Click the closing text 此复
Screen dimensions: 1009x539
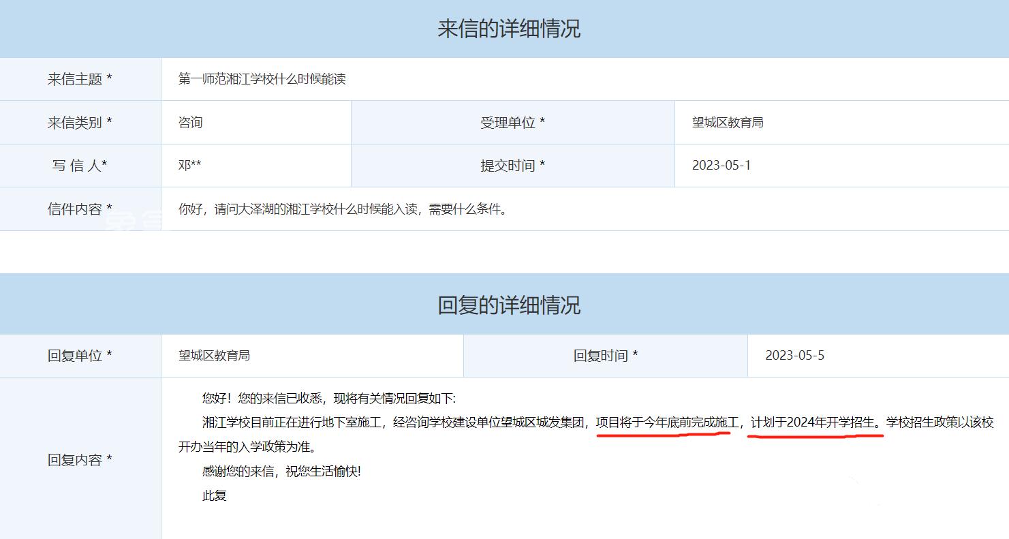(x=214, y=495)
